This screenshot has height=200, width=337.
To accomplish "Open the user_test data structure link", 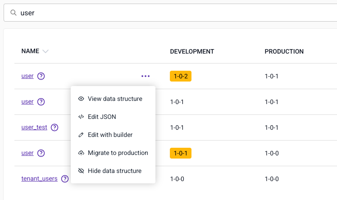I will pyautogui.click(x=34, y=127).
